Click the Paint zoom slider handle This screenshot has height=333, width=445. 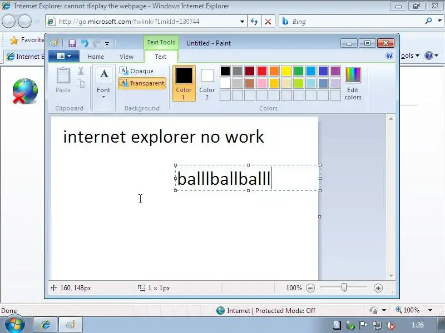click(x=344, y=287)
